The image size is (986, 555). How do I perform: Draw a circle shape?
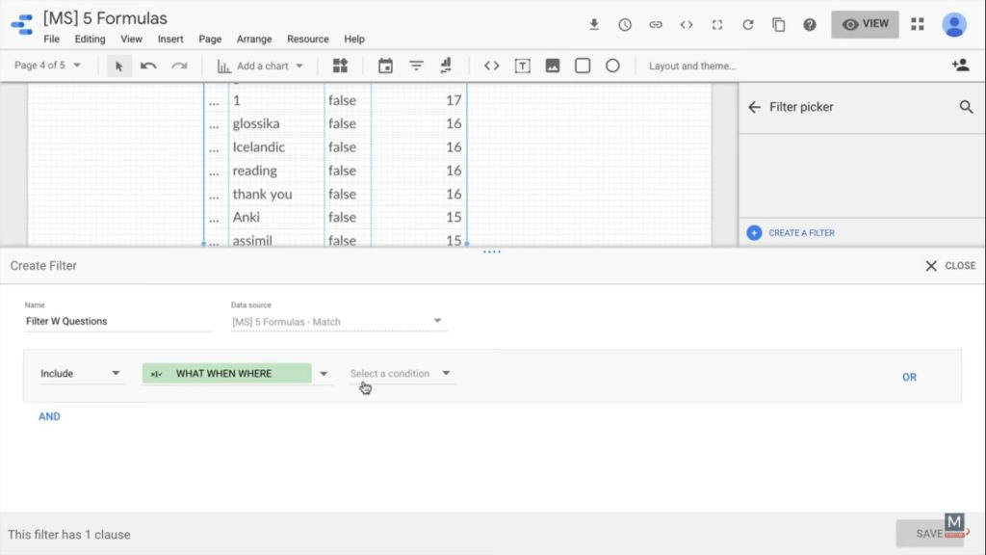click(613, 65)
